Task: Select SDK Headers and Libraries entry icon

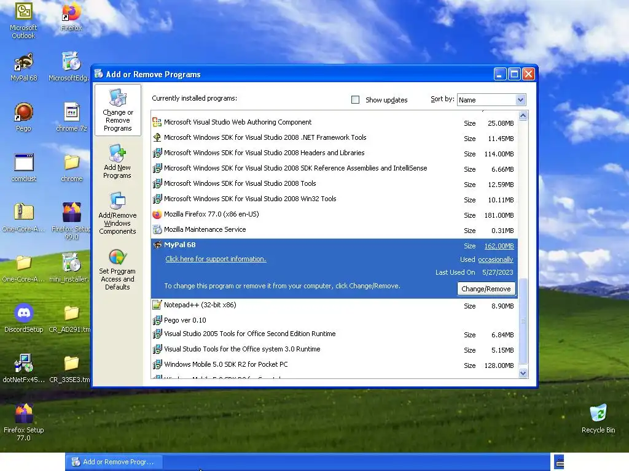Action: point(157,153)
